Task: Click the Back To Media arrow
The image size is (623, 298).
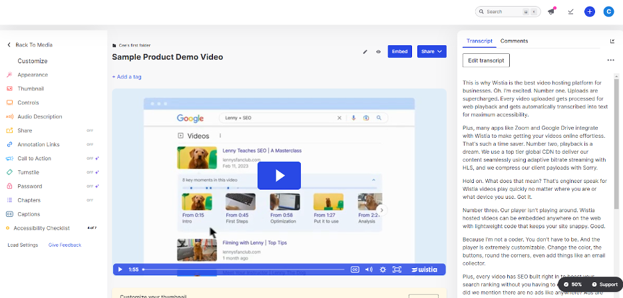Action: pos(9,45)
